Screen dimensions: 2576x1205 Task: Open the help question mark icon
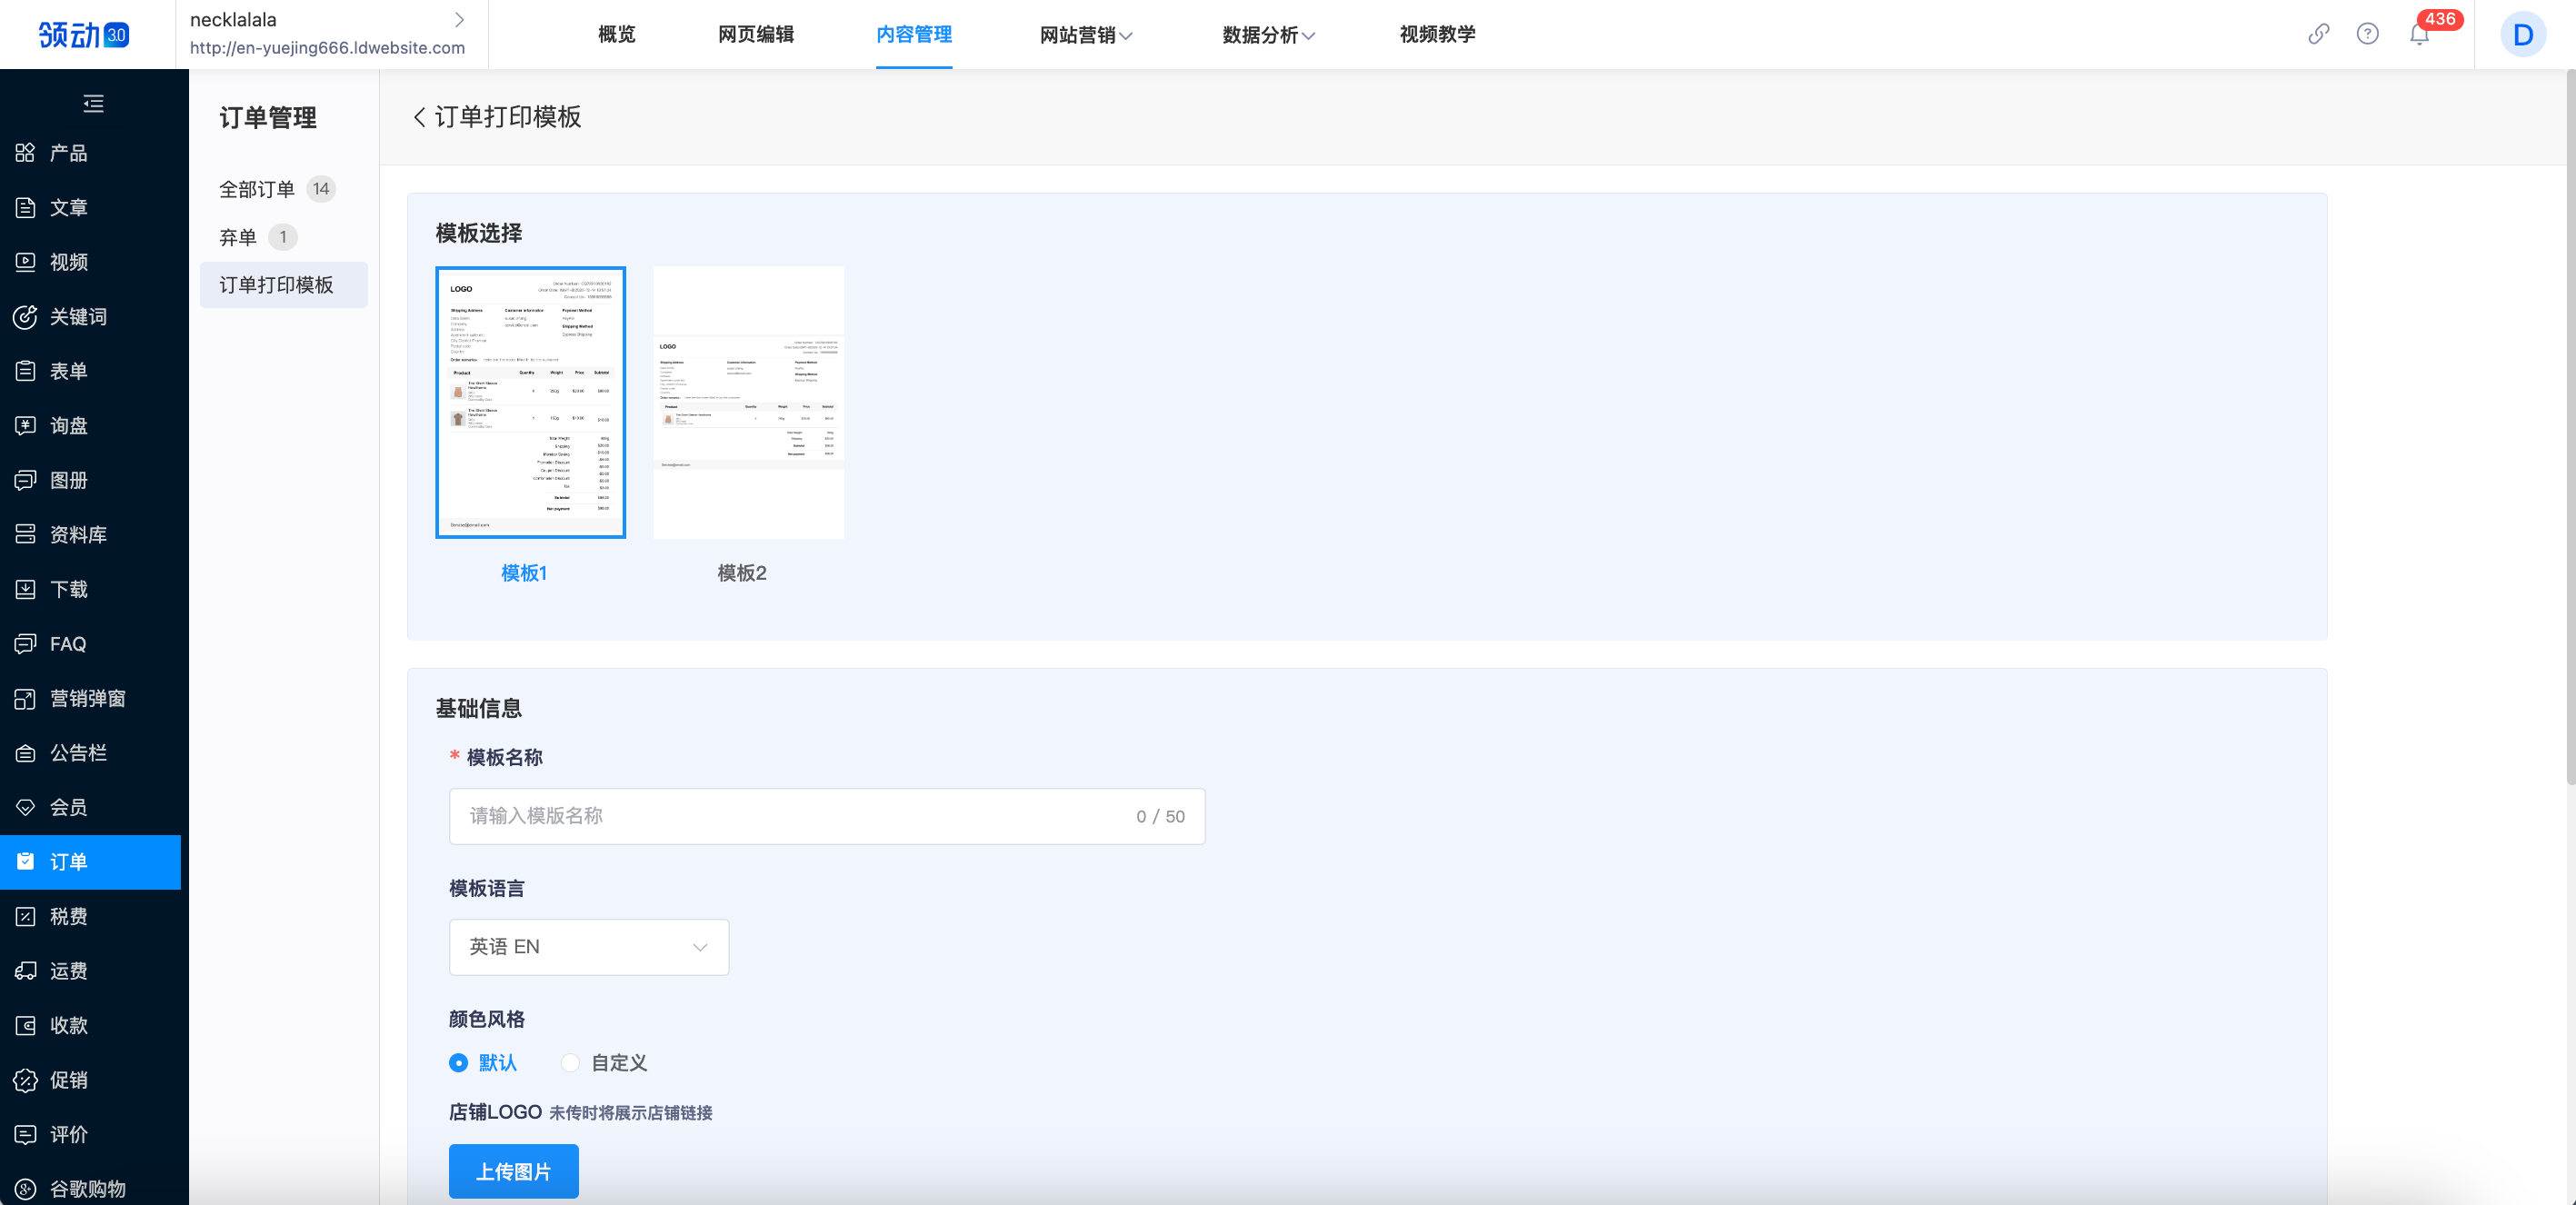point(2367,34)
